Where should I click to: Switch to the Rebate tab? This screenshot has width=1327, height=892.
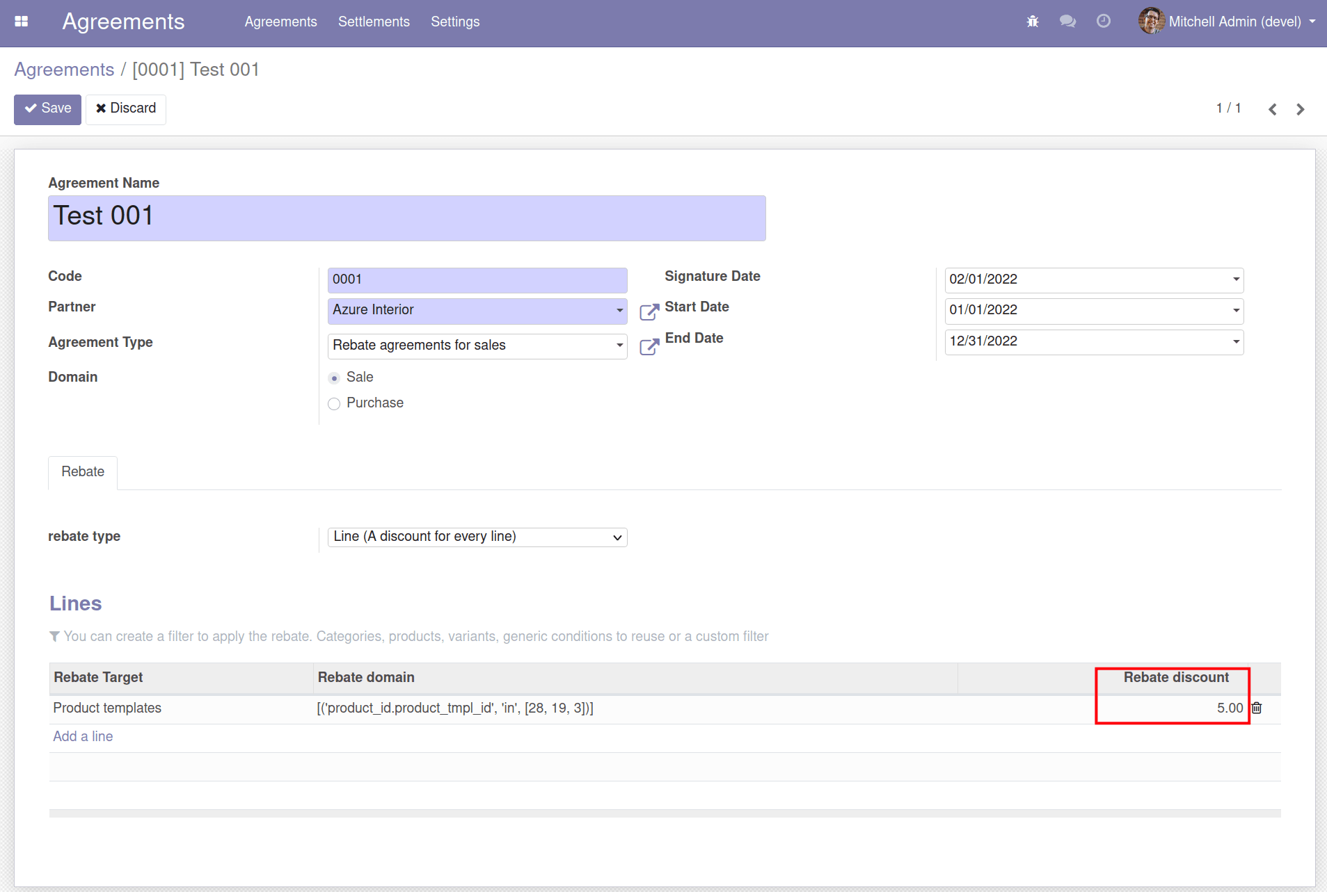point(83,472)
